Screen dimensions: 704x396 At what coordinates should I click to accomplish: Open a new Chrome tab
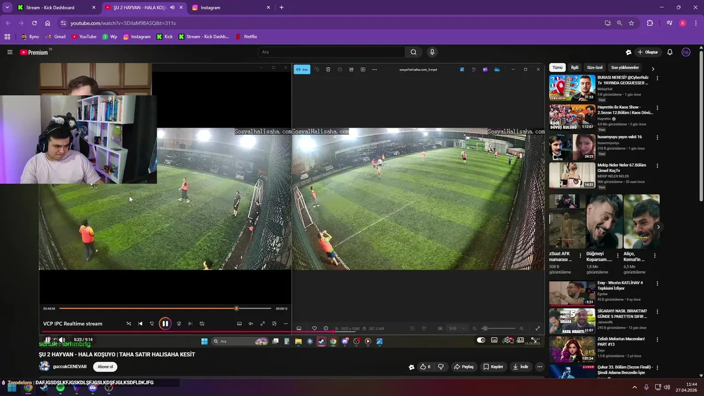tap(282, 8)
